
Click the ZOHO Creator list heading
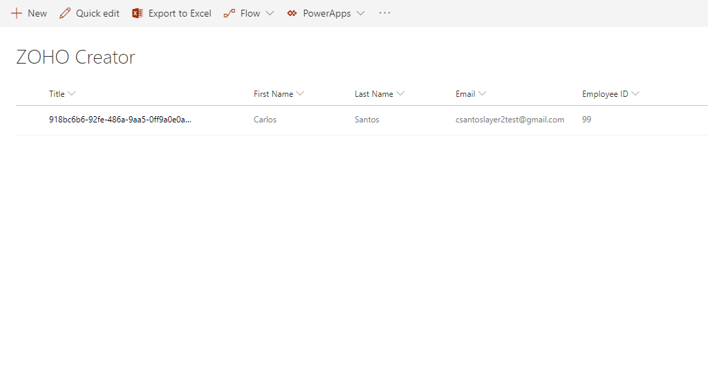click(75, 57)
